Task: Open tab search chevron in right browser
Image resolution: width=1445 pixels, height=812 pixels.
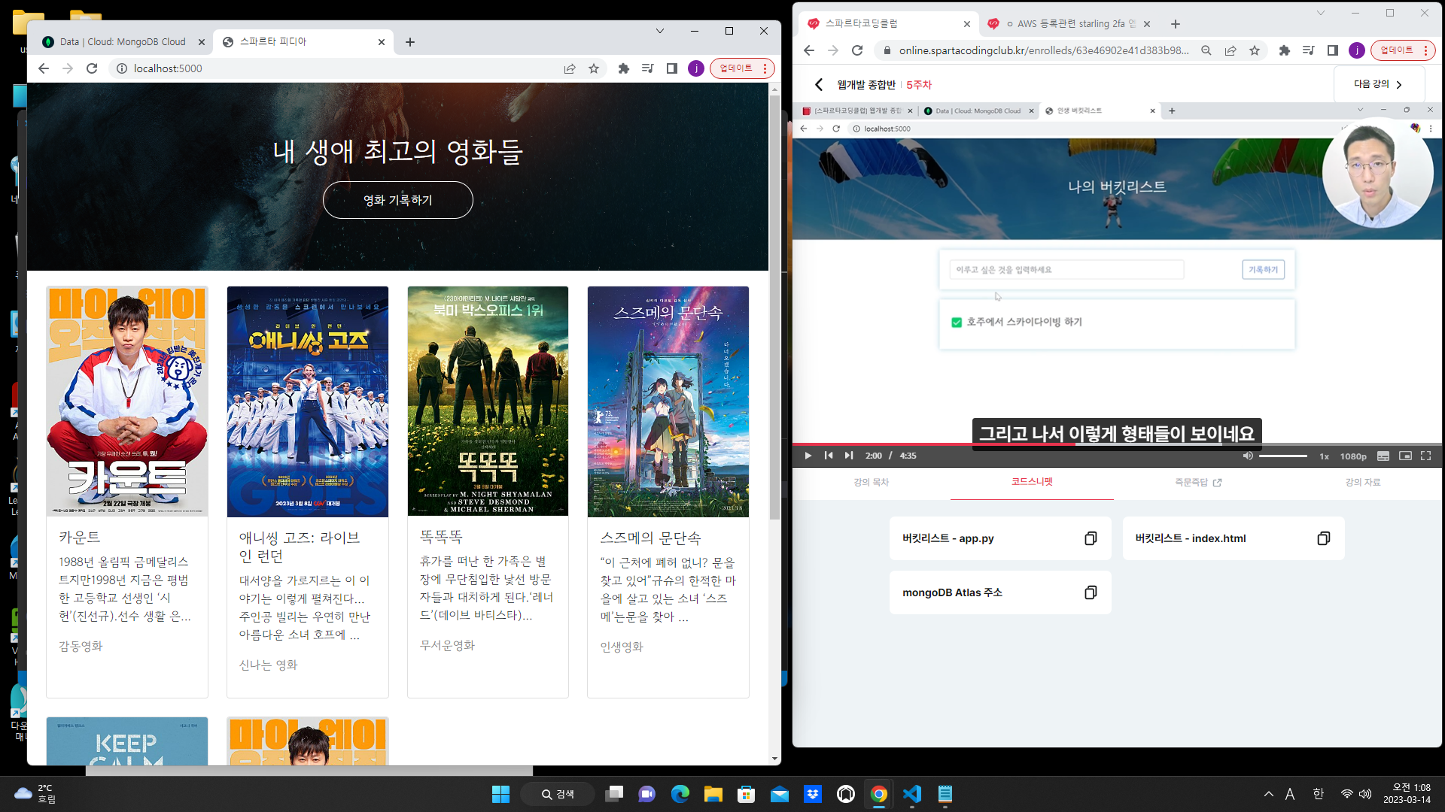Action: 1320,13
